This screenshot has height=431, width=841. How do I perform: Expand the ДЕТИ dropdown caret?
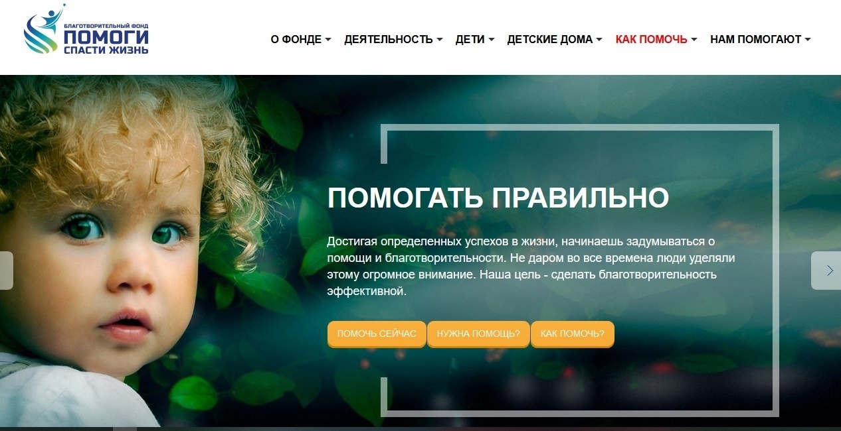pyautogui.click(x=491, y=40)
